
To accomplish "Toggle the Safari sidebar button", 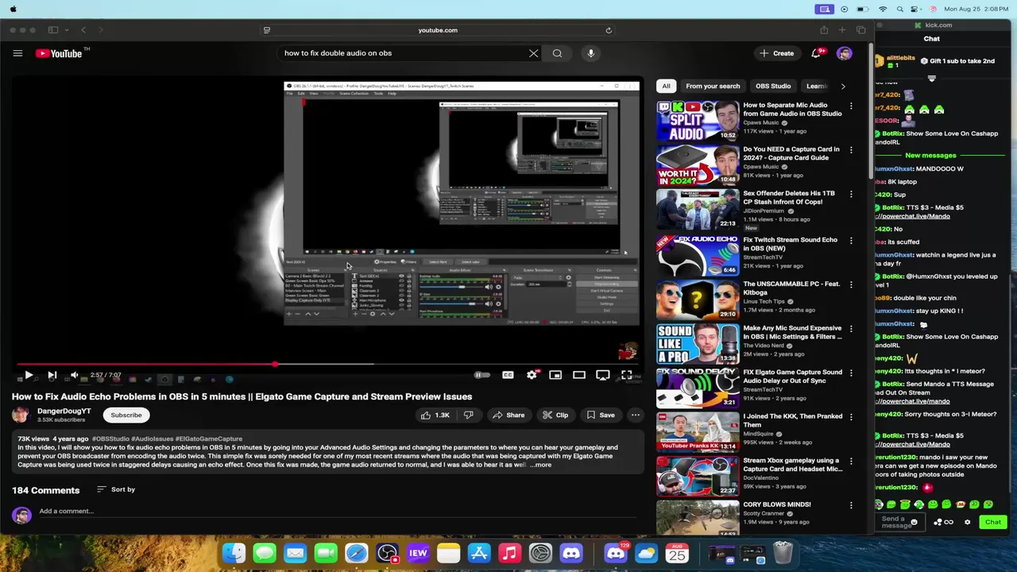I will click(x=53, y=30).
